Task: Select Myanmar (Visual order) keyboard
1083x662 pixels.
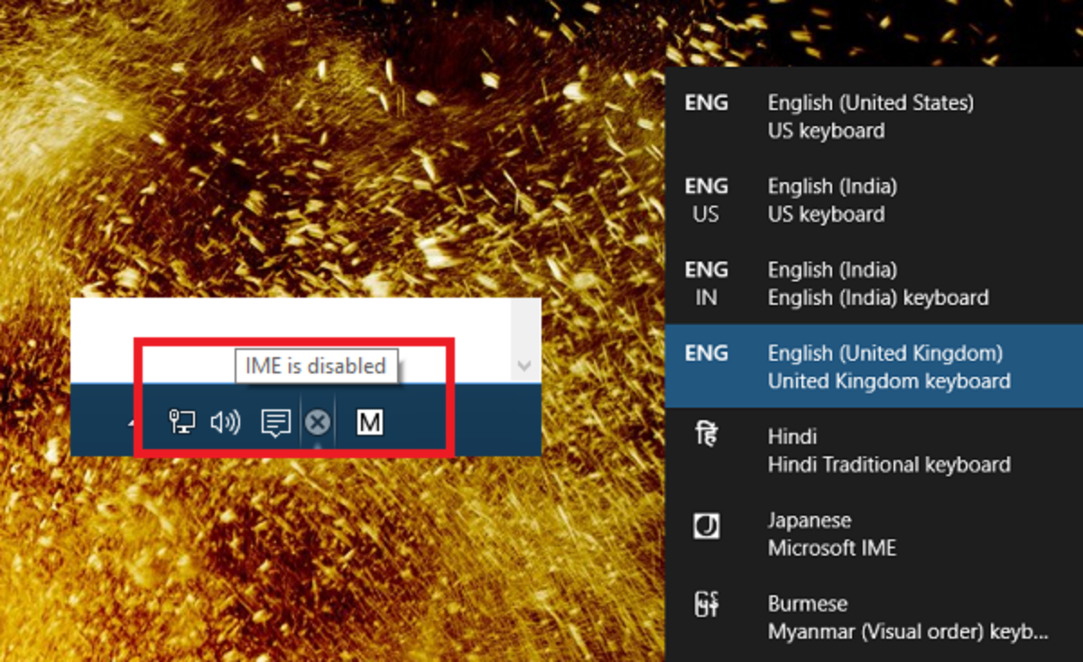Action: (x=866, y=617)
